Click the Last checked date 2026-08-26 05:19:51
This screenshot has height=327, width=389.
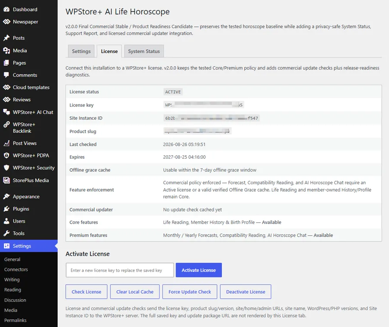coord(184,144)
